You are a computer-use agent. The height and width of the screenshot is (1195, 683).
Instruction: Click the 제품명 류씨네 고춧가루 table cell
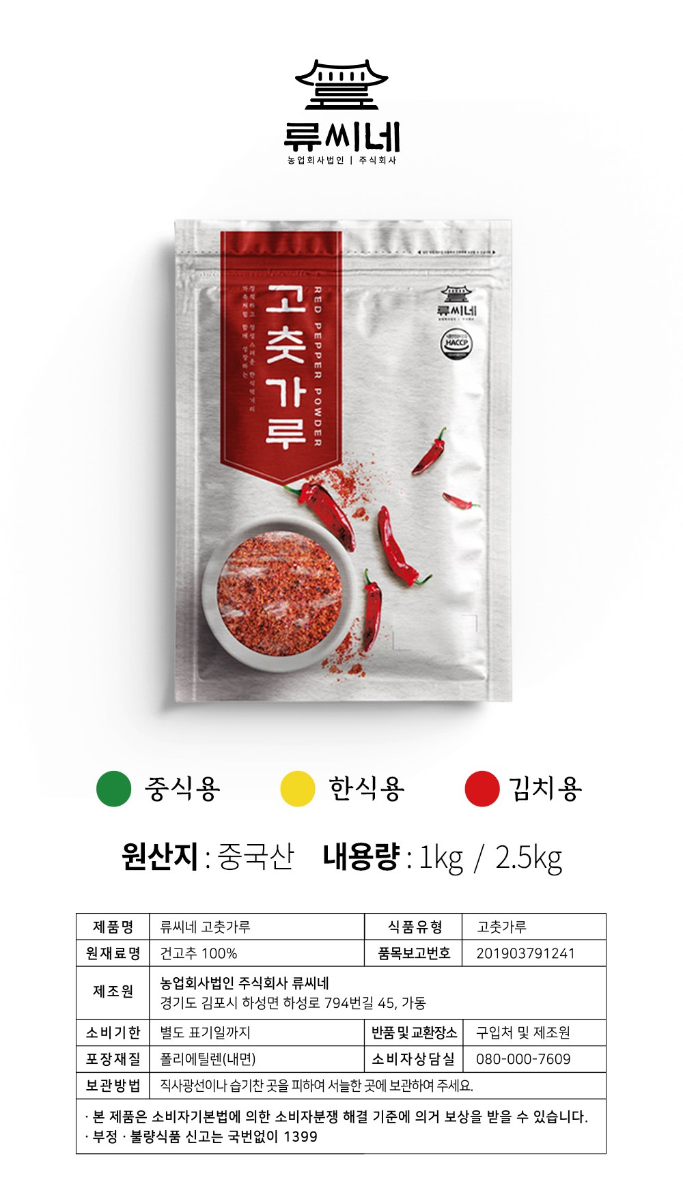coord(257,927)
